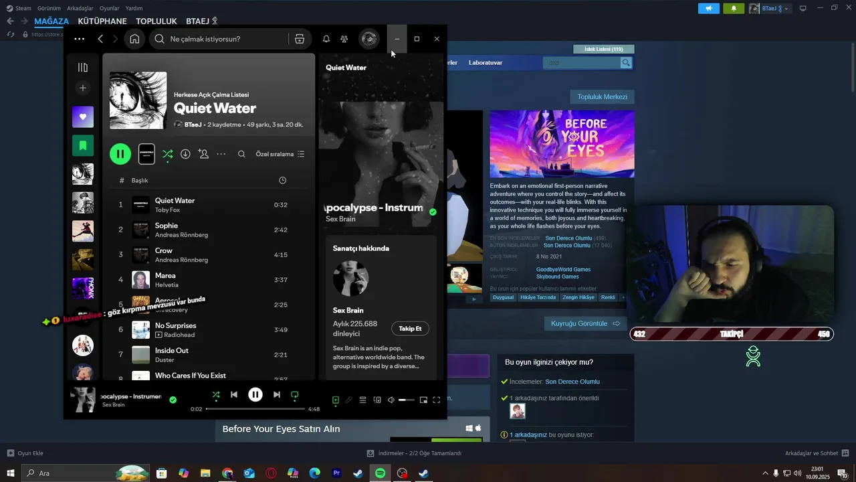Image resolution: width=856 pixels, height=482 pixels.
Task: Open the play queue
Action: pos(362,400)
